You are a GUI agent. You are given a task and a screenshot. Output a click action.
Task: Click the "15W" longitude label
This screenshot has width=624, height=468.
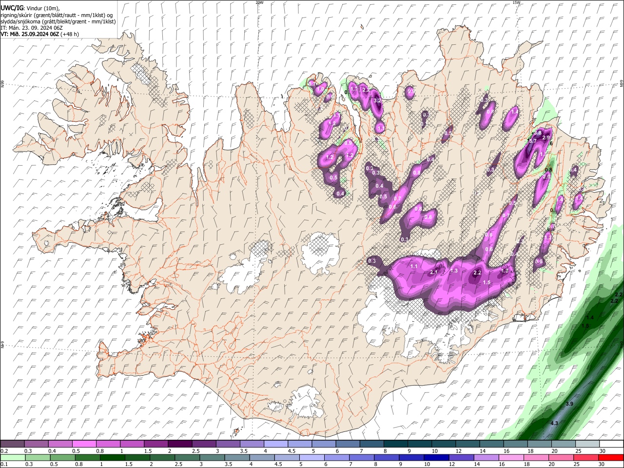point(516,2)
